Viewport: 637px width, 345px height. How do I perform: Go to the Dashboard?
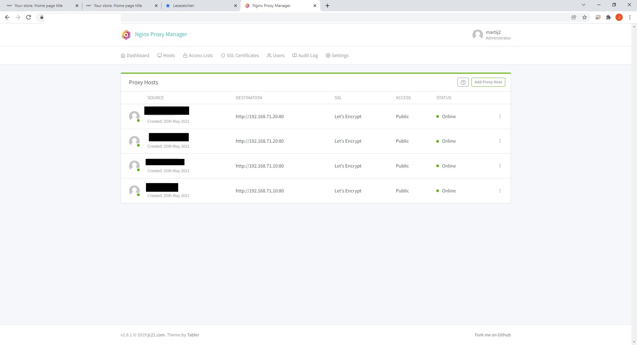pos(135,55)
